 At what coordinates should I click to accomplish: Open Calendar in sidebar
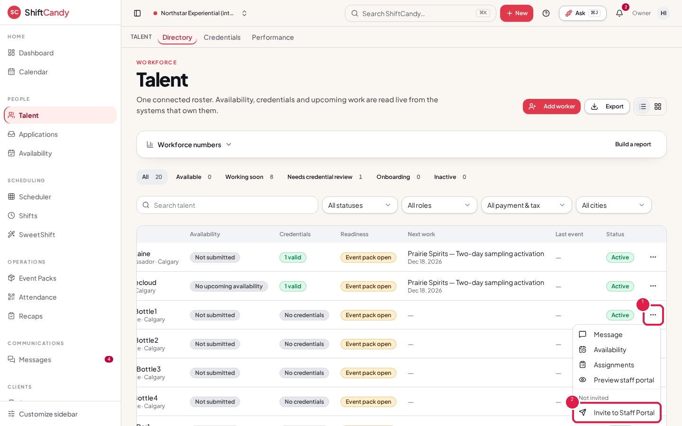60,72
